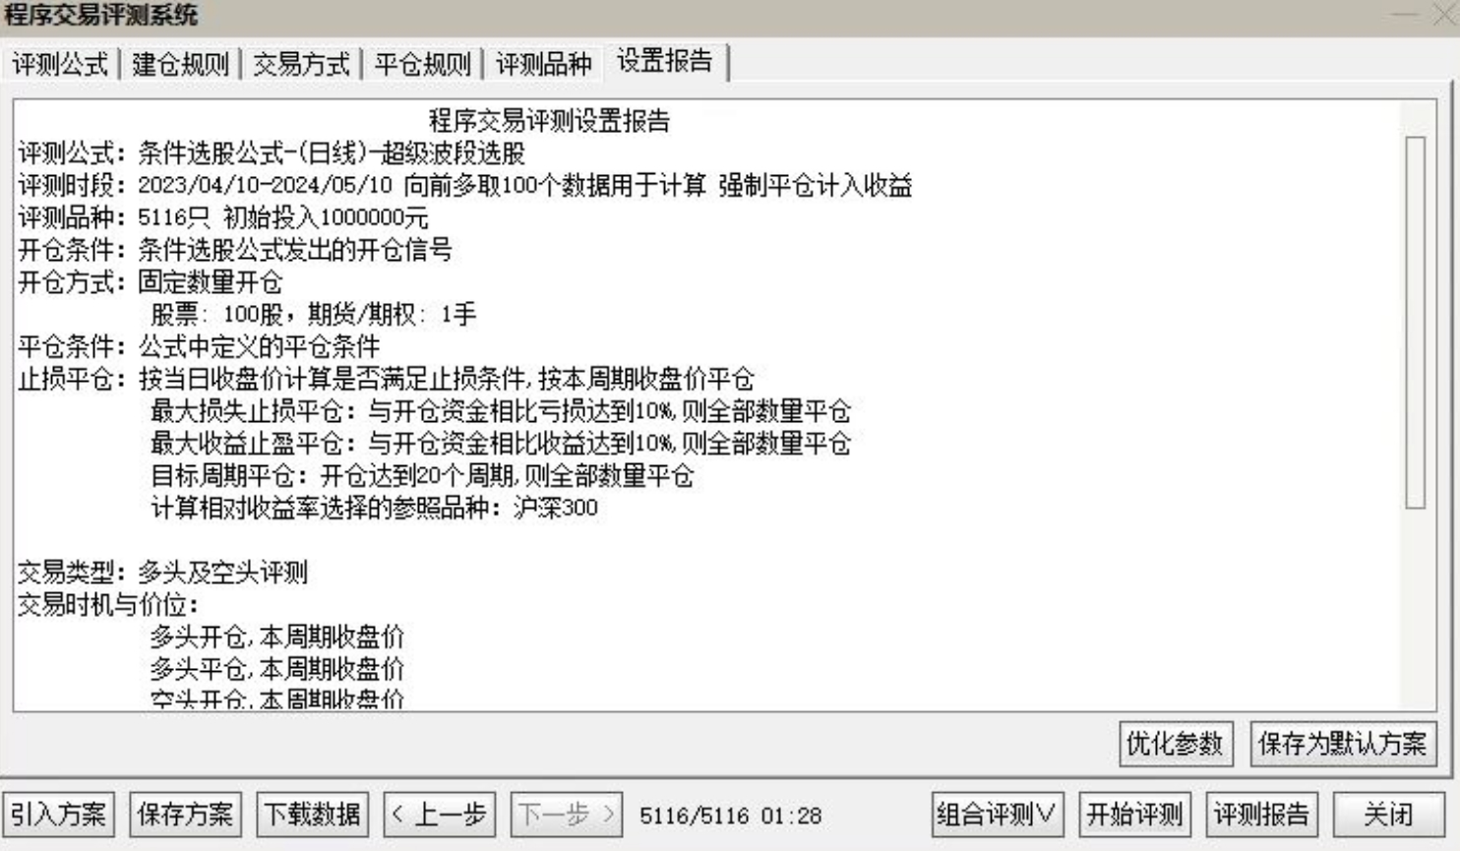
Task: Import a scheme with 引入方案
Action: pos(58,815)
